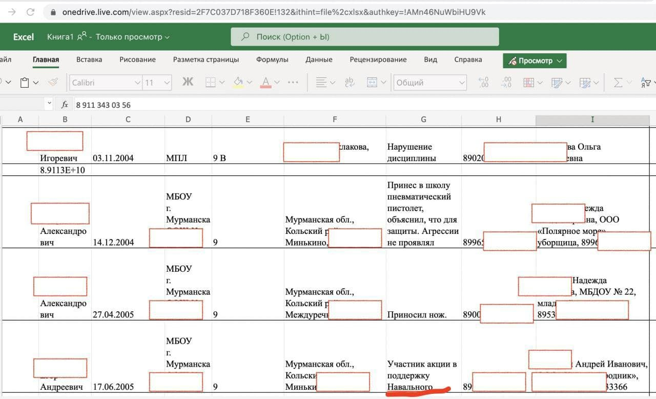Select column G header

[x=423, y=119]
